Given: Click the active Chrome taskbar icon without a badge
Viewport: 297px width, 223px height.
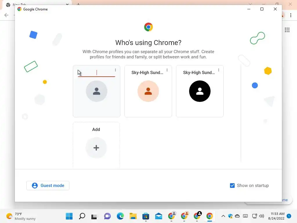Looking at the screenshot, I should [x=209, y=216].
